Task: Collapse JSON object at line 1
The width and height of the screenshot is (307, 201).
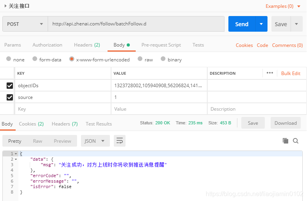Action: click(x=16, y=154)
